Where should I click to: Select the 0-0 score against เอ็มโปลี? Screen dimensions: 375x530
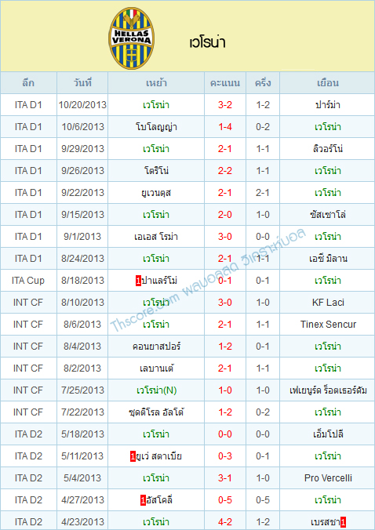tap(225, 434)
